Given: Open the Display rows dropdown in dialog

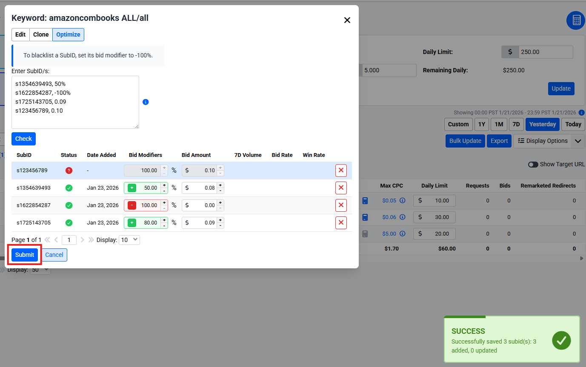Looking at the screenshot, I should coord(129,240).
